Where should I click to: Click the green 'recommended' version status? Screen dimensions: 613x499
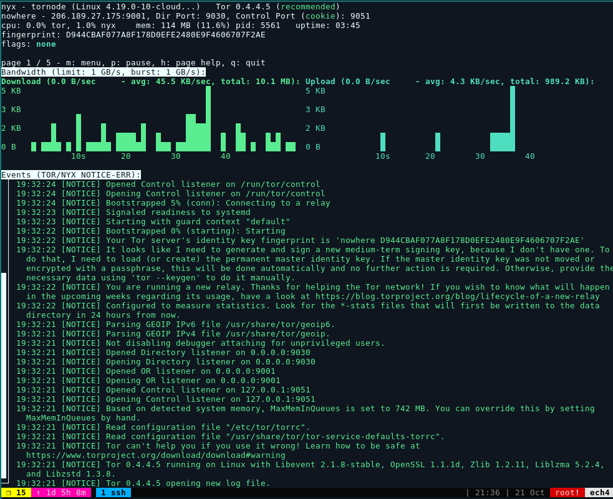307,7
